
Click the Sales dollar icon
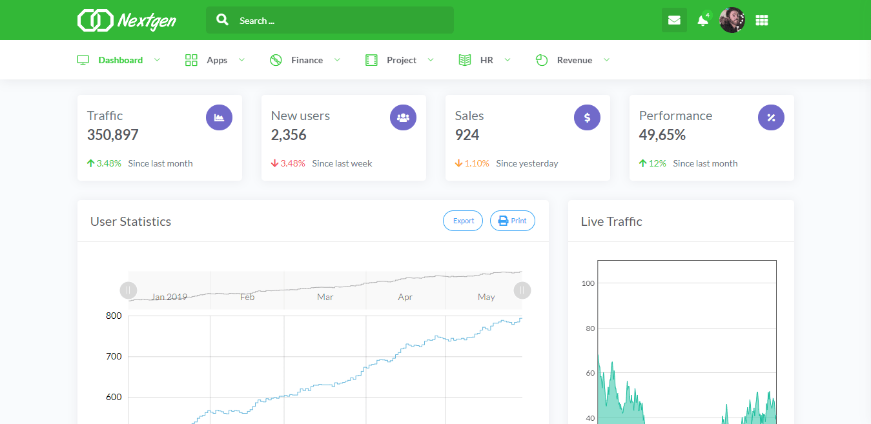[x=587, y=117]
